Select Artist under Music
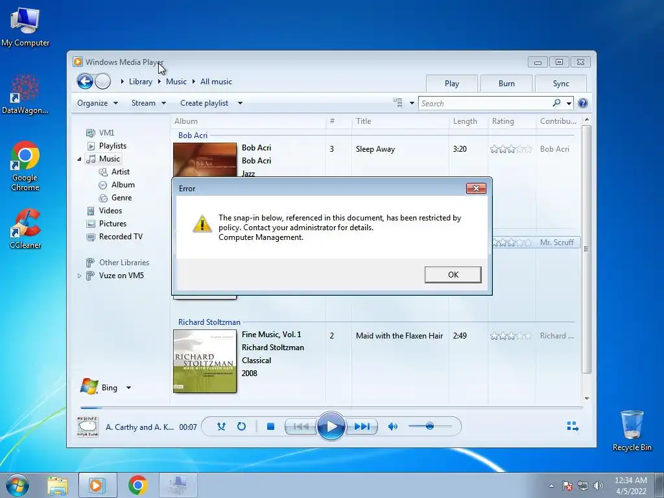This screenshot has height=498, width=664. (114, 171)
